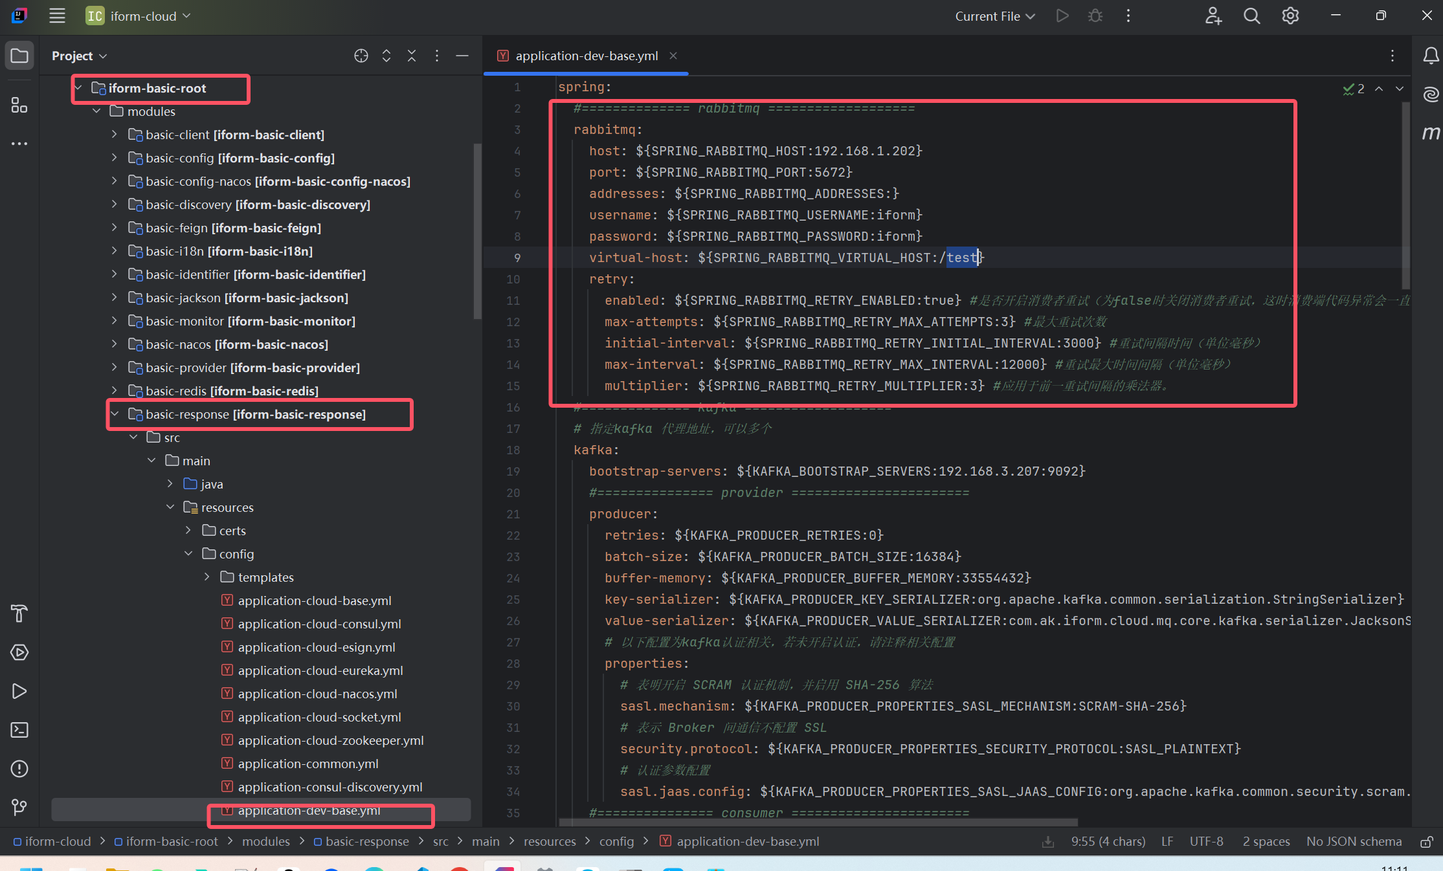Open the Notifications bell

click(1431, 56)
